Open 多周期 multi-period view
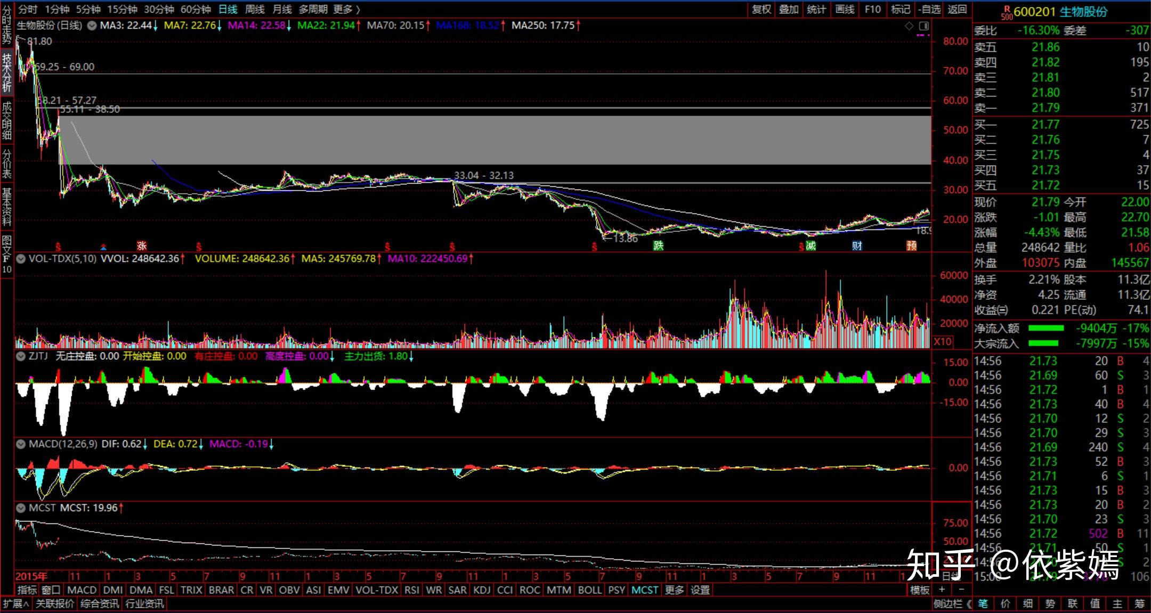This screenshot has height=613, width=1151. click(313, 10)
